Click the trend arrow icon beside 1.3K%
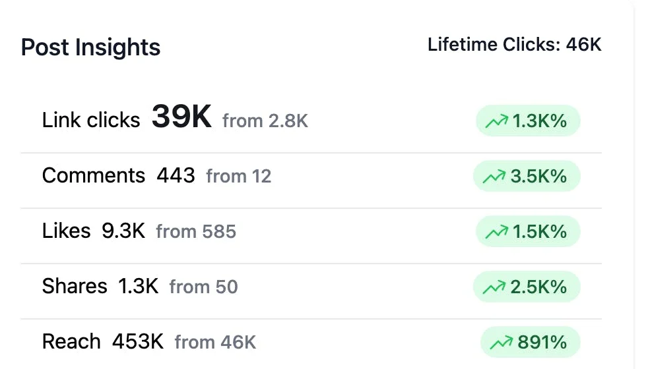648x369 pixels. point(496,121)
